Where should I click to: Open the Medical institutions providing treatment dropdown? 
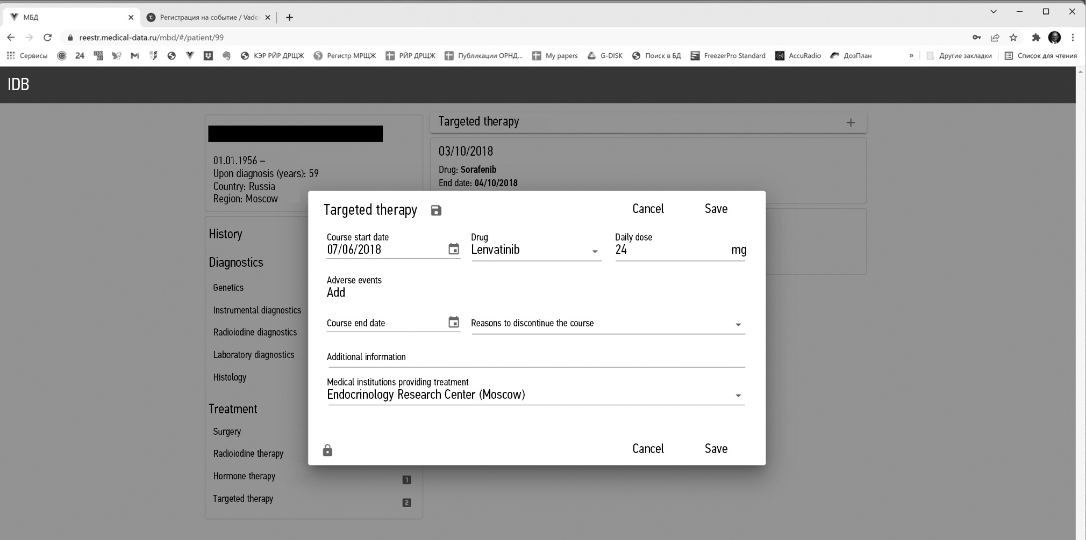(x=738, y=396)
